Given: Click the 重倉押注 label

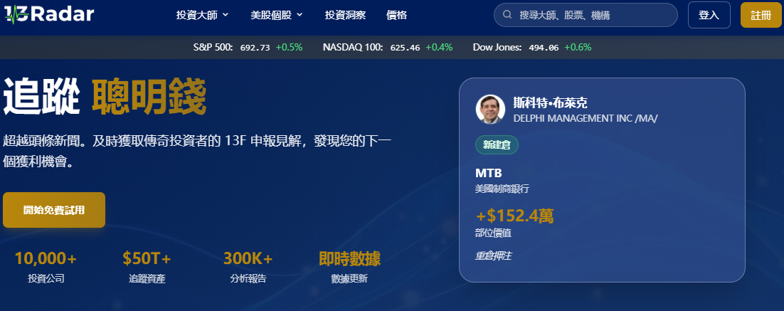Looking at the screenshot, I should tap(493, 256).
